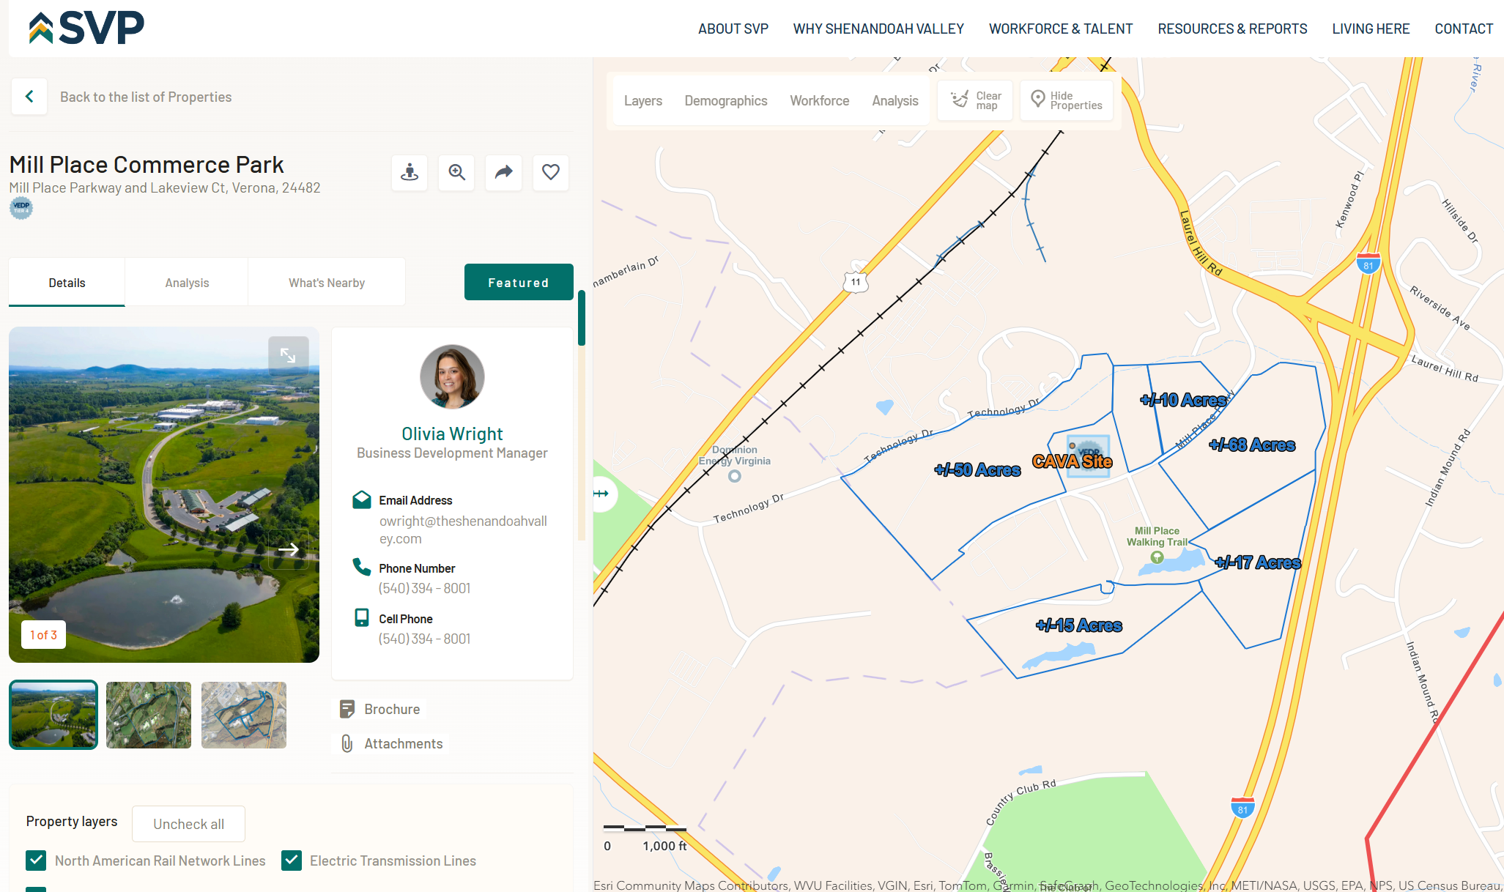The height and width of the screenshot is (892, 1504).
Task: Click the street view person icon
Action: pyautogui.click(x=410, y=173)
